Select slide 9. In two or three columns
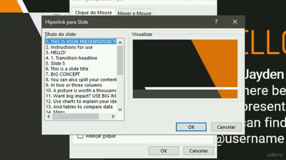 tap(81, 85)
